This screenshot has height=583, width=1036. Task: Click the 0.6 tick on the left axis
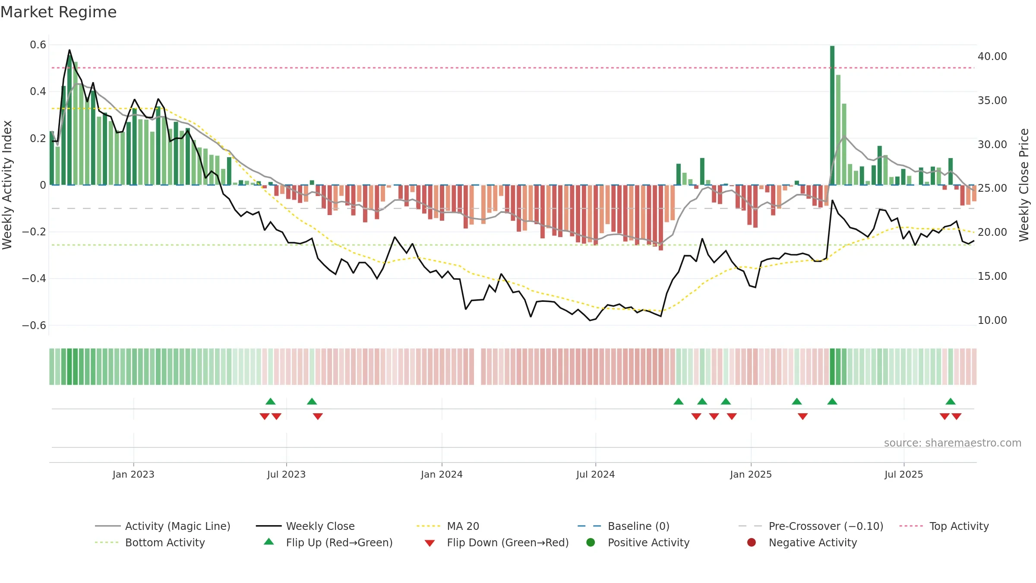click(x=38, y=45)
